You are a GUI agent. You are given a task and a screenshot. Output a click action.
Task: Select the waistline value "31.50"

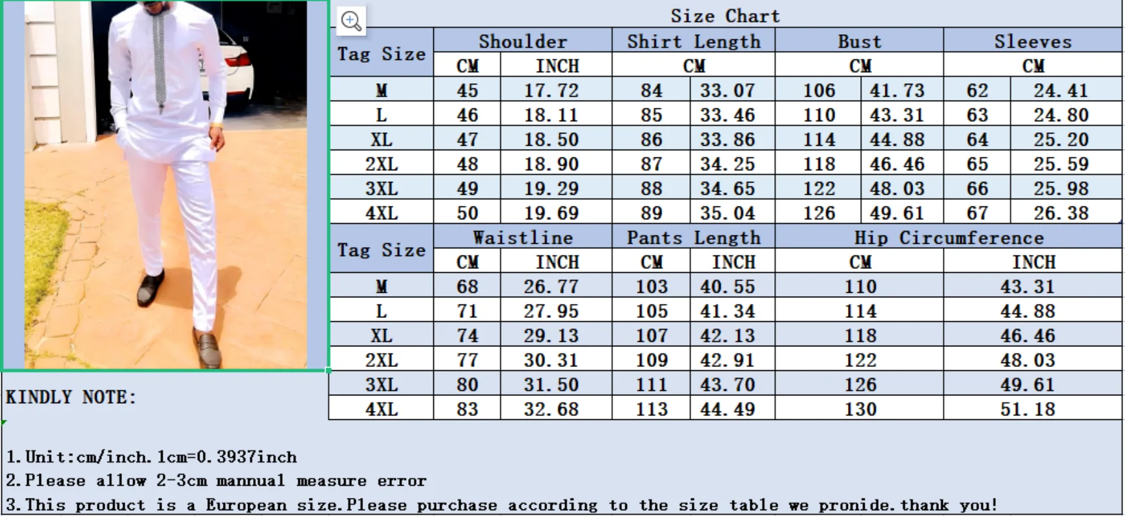551,384
